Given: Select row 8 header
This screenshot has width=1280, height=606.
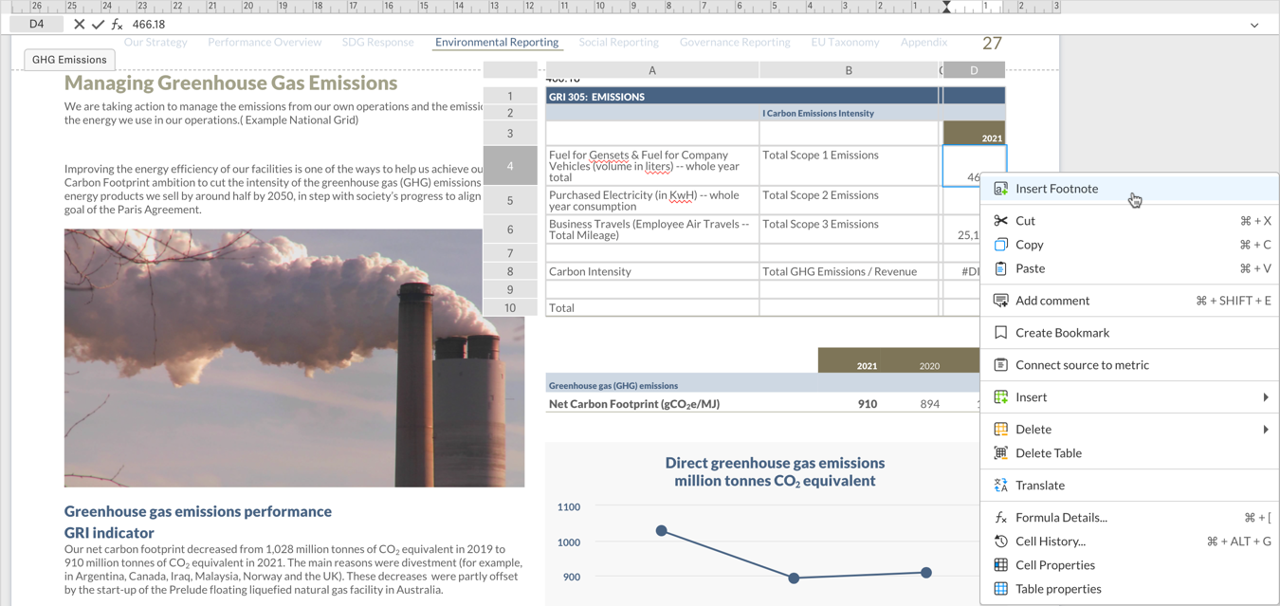Looking at the screenshot, I should 510,271.
